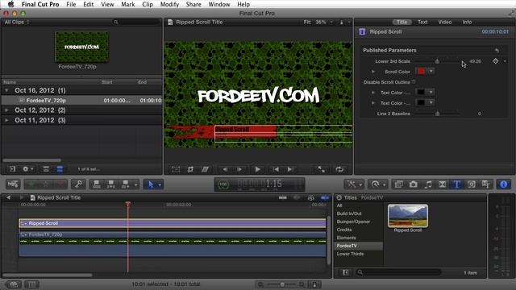Open second Text Color dropdown arrow
The height and width of the screenshot is (290, 516).
pyautogui.click(x=431, y=102)
